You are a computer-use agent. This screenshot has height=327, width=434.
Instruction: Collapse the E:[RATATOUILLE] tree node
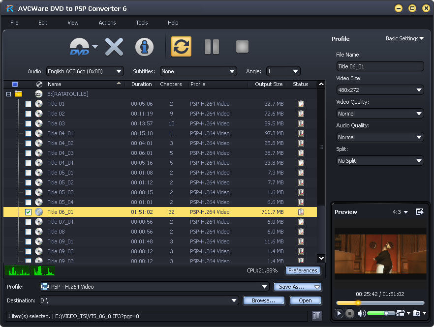[x=8, y=94]
